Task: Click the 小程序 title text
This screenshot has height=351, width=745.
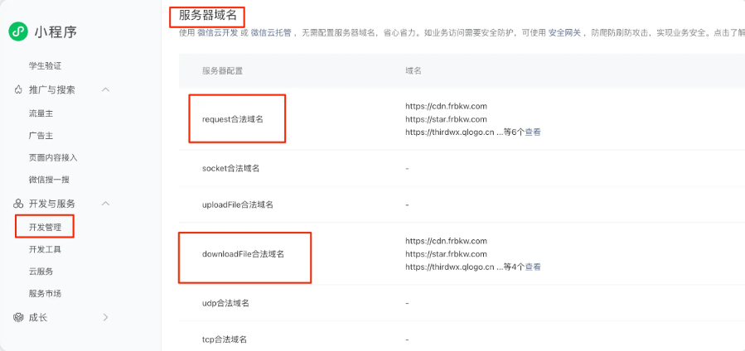Action: click(x=56, y=31)
